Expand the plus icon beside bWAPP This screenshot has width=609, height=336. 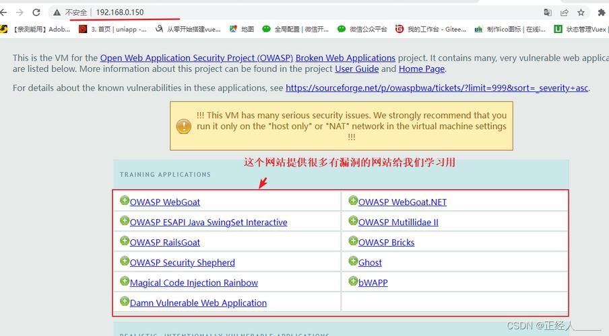(x=352, y=281)
